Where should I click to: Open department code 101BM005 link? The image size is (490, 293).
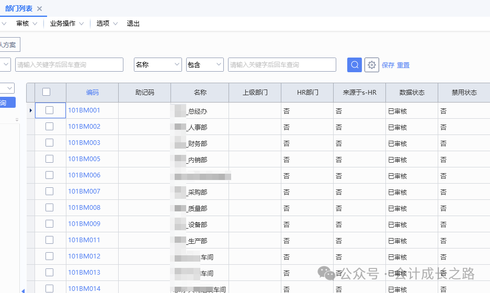[x=84, y=159]
